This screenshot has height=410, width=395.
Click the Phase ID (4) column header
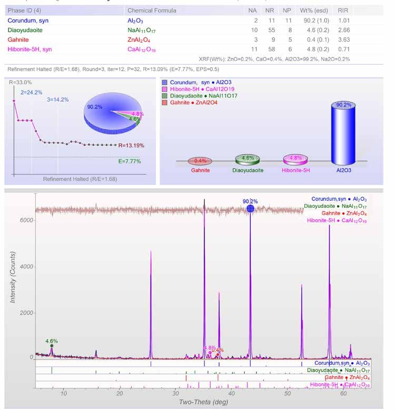(24, 11)
